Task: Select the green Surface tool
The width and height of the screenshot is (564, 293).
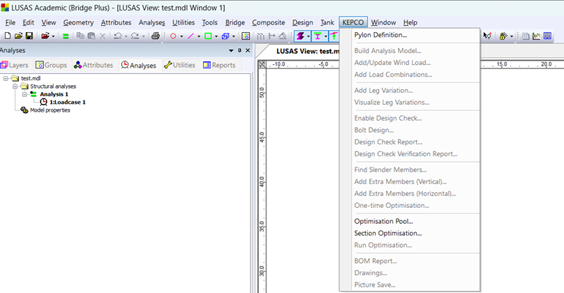Action: [208, 36]
